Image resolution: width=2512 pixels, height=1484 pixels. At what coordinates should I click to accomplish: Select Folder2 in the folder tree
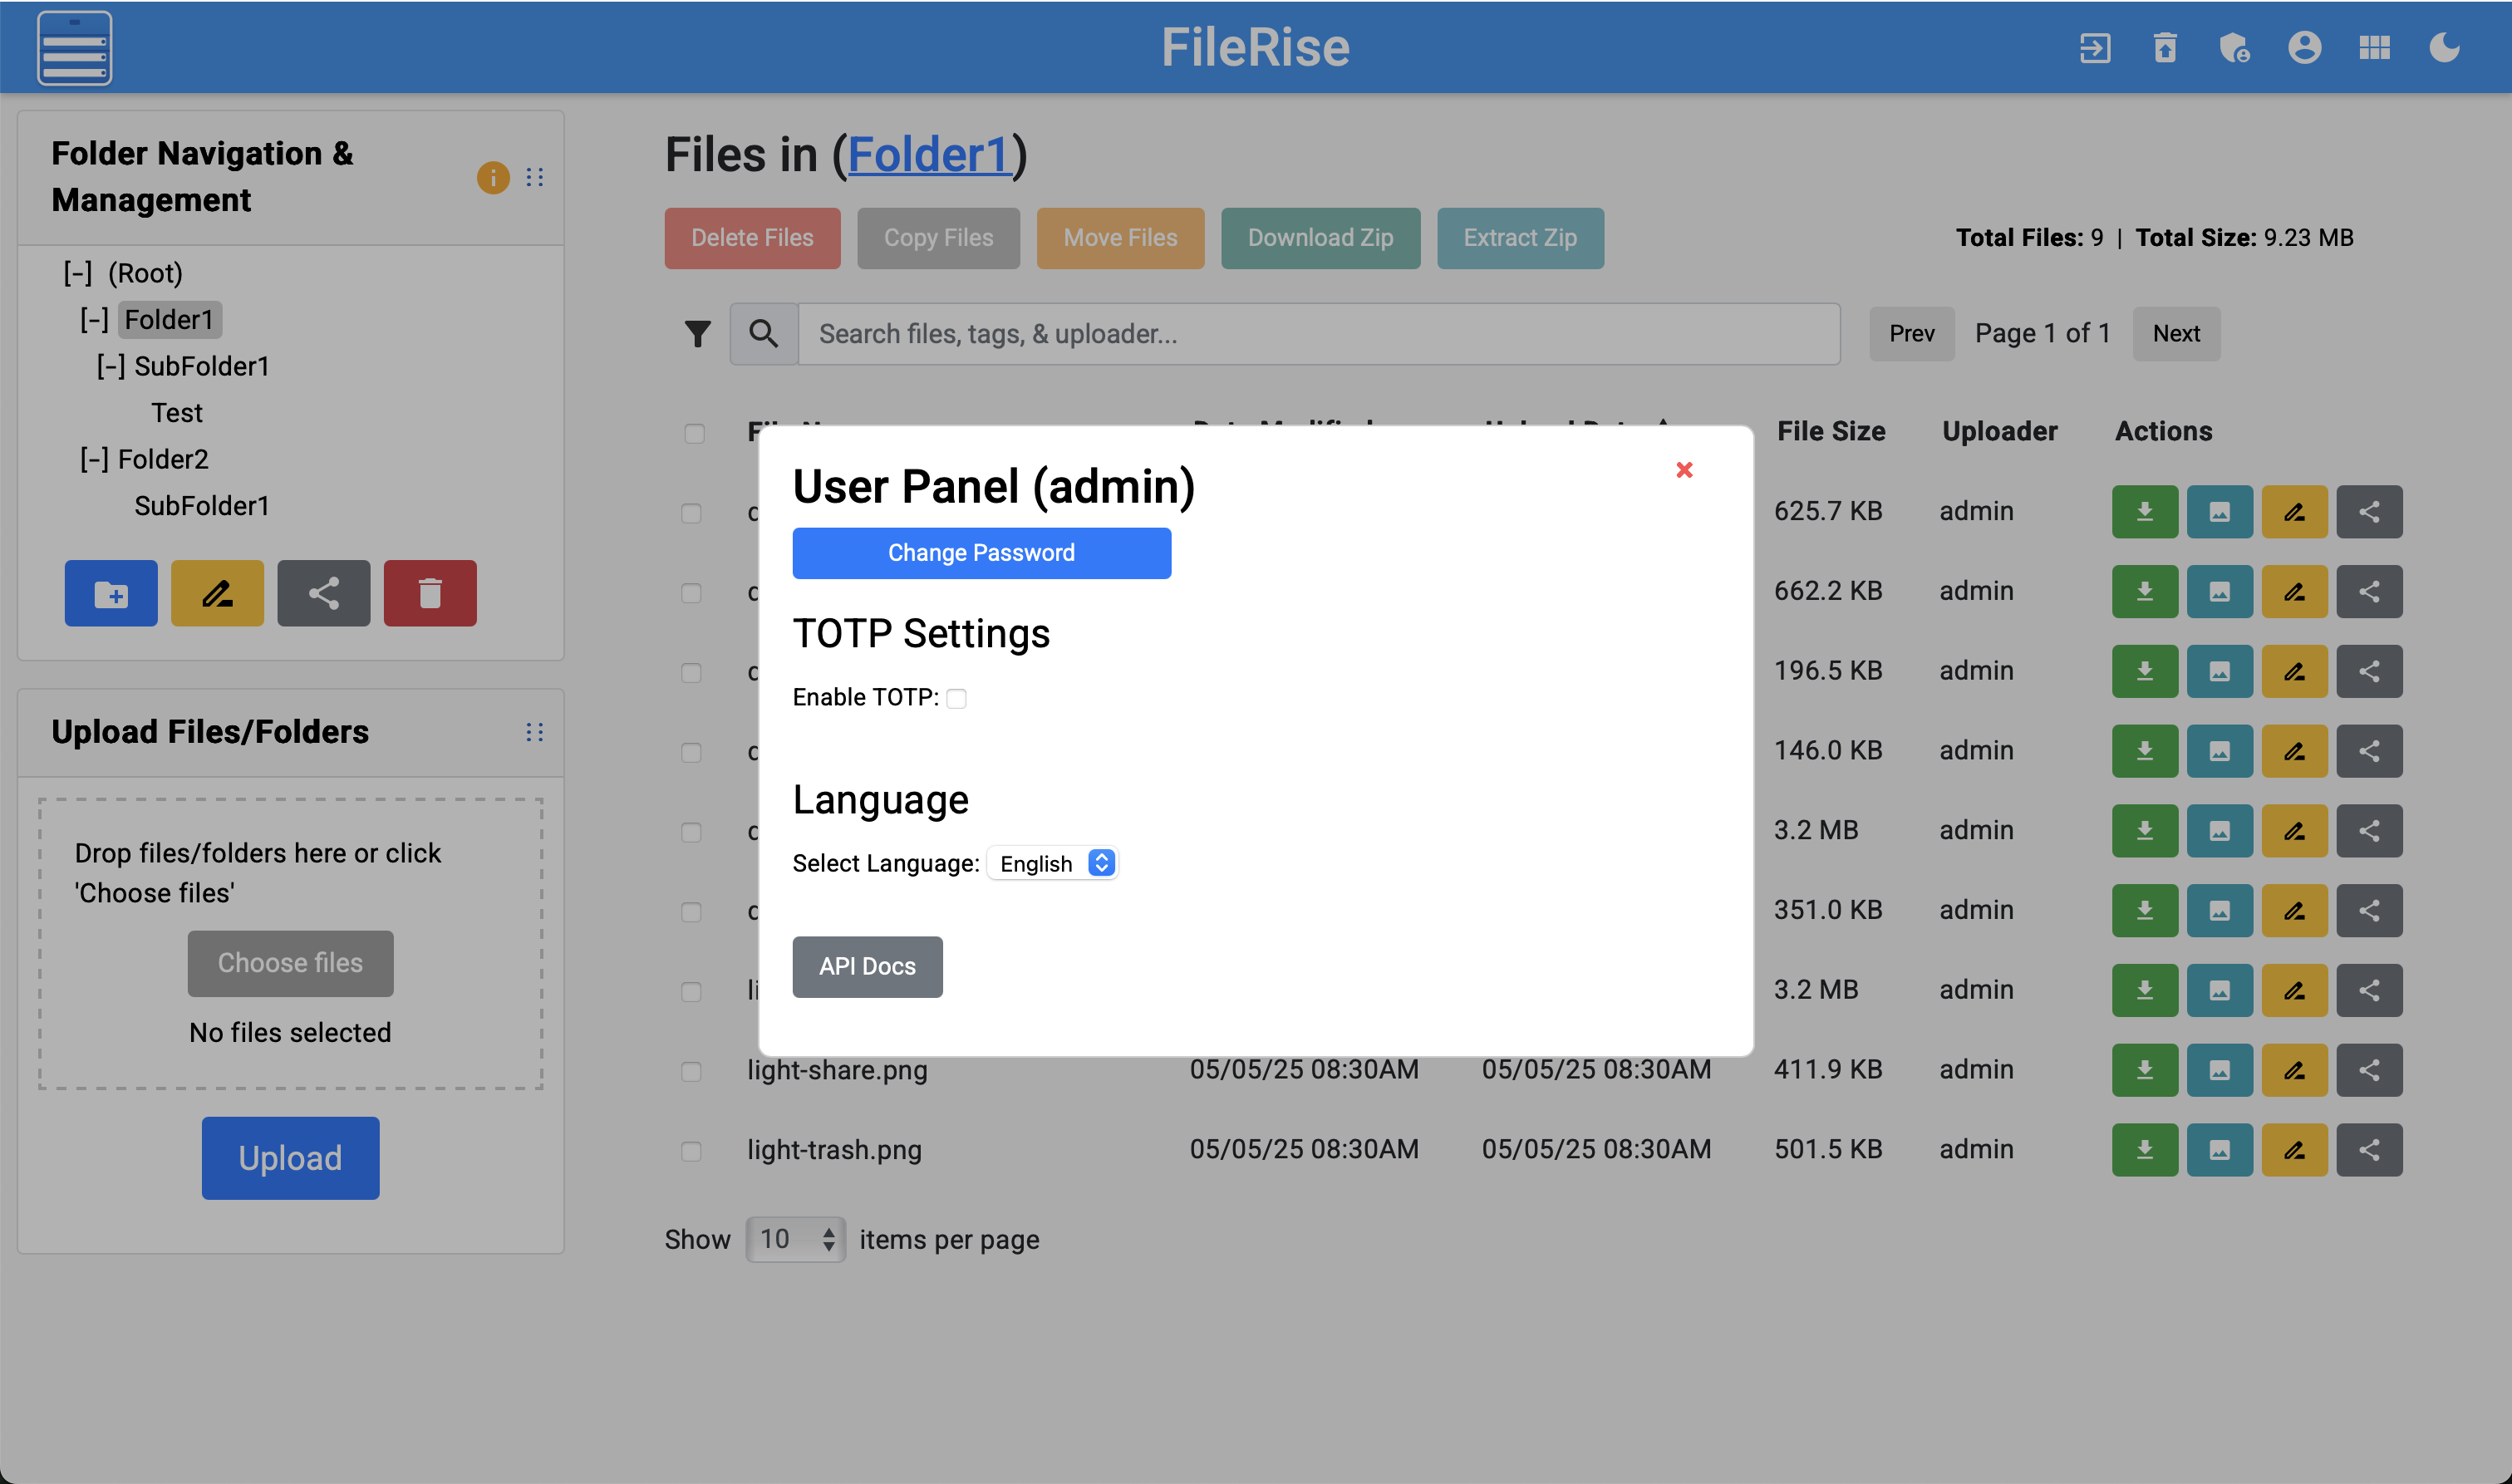click(x=163, y=459)
